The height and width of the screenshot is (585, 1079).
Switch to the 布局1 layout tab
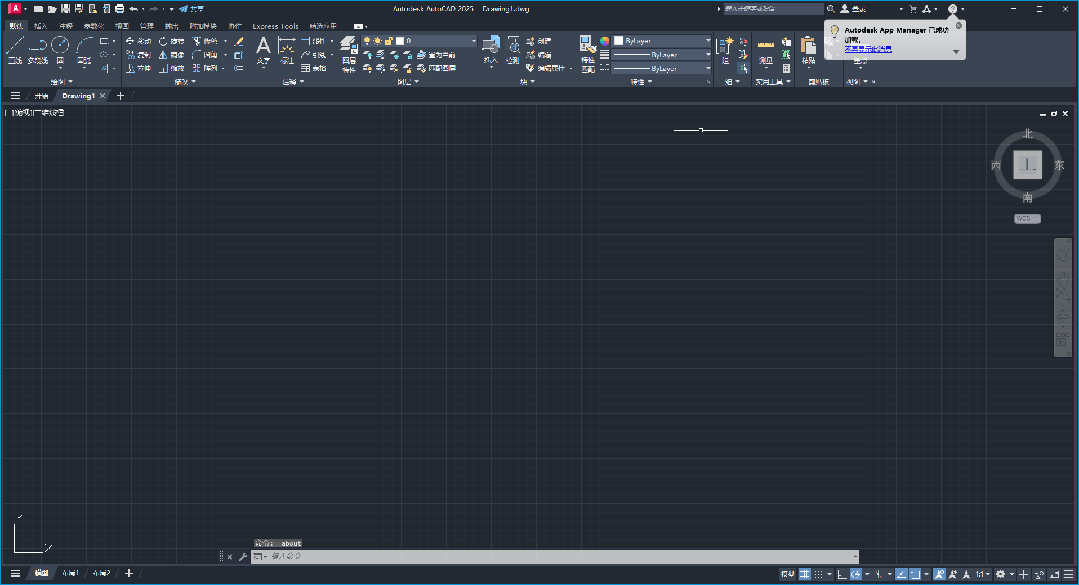coord(70,573)
